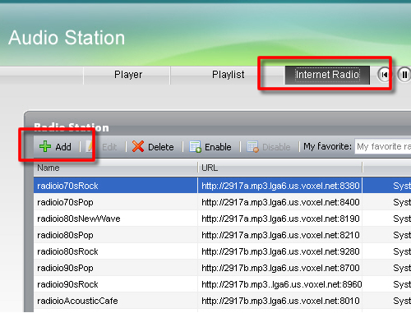
Task: Skip to previous track button
Action: 384,75
